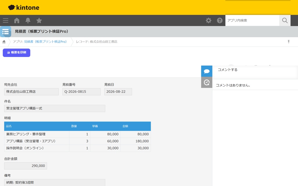Open bookmarks star icon
Screen dimensions: 298x186
[39, 21]
